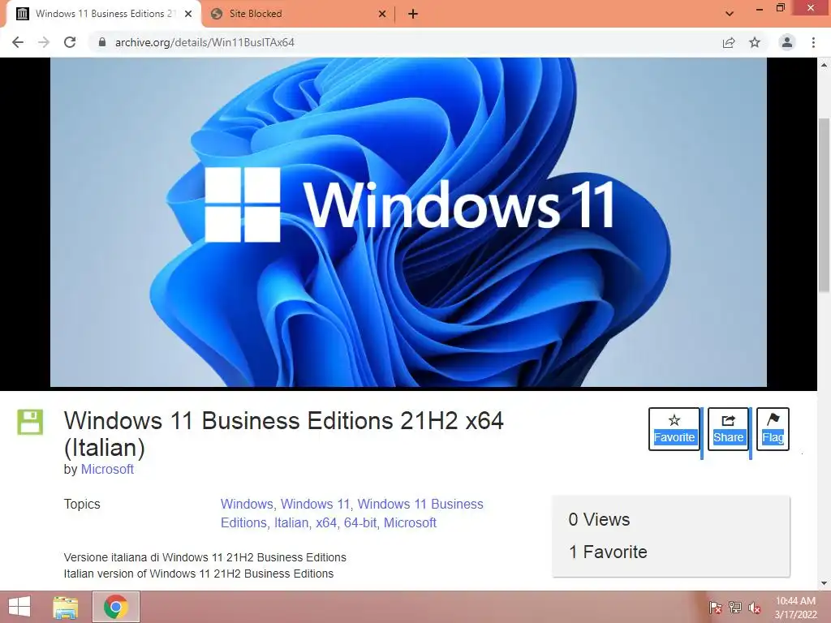
Task: Flag this archive item
Action: pos(773,429)
